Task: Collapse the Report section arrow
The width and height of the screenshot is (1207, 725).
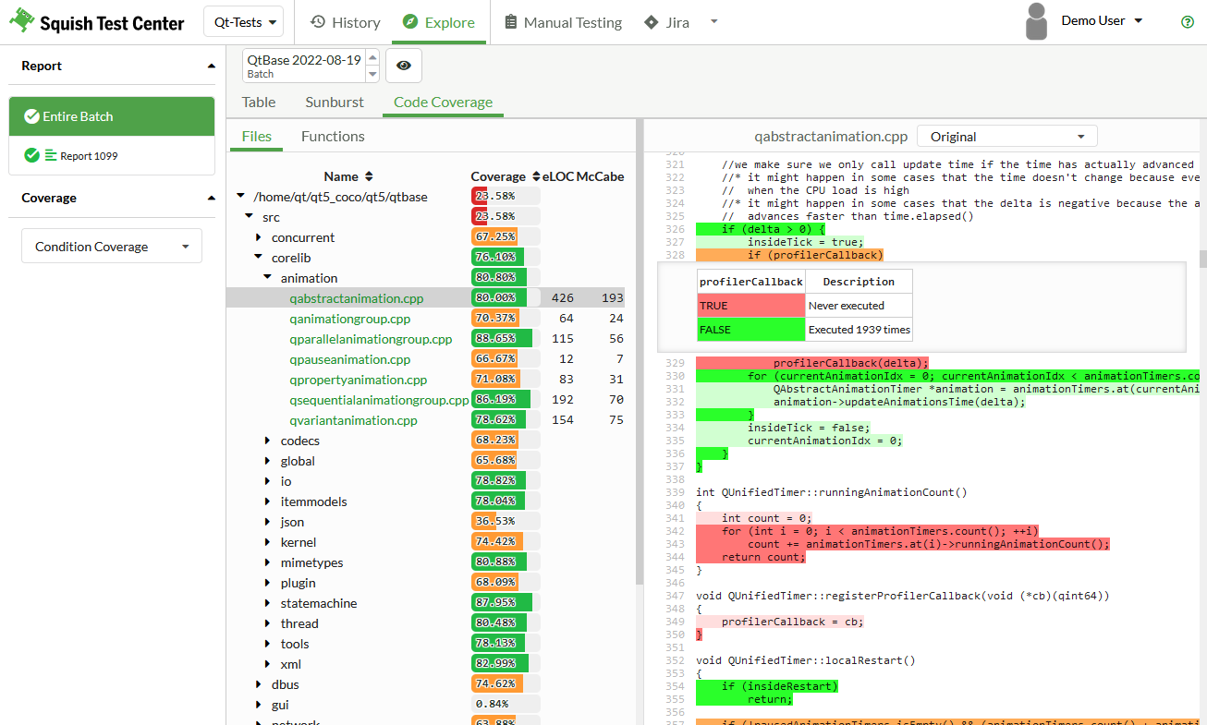Action: [x=212, y=66]
